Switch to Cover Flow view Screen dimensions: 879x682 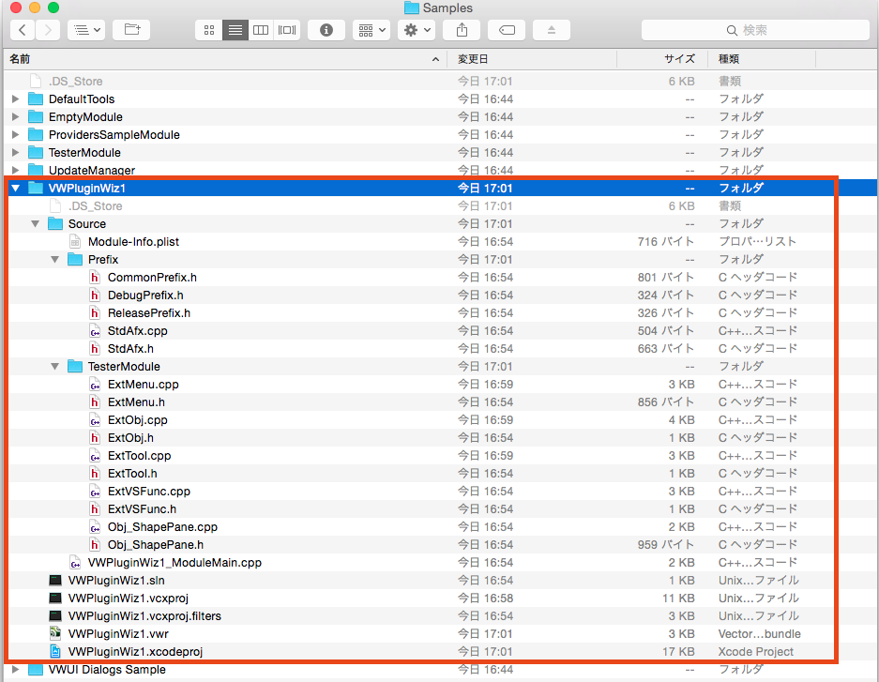pos(287,30)
